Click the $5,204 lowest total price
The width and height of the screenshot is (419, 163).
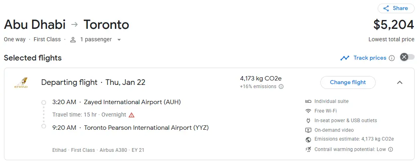pyautogui.click(x=393, y=25)
